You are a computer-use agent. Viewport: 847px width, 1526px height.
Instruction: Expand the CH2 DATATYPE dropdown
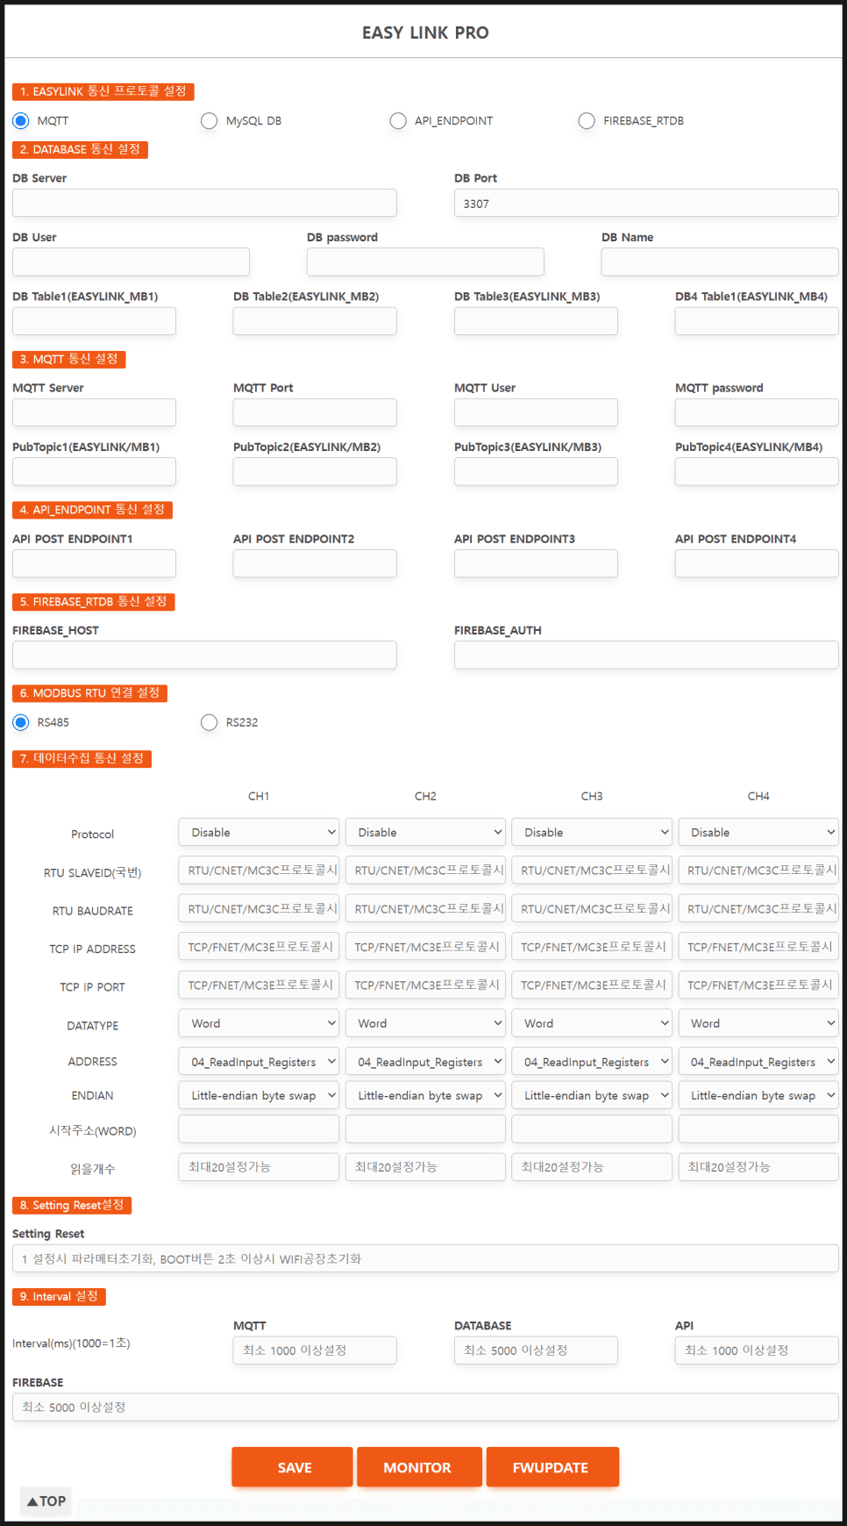click(x=425, y=1023)
